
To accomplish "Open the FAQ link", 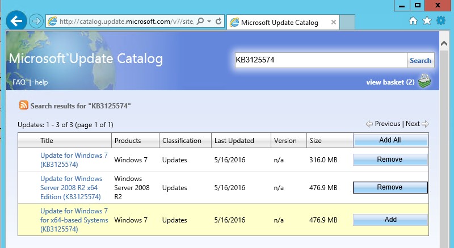I will click(x=19, y=82).
